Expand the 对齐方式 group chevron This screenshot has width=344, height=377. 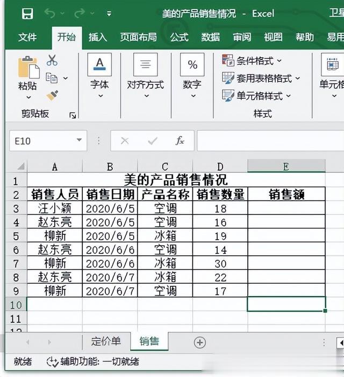pos(146,96)
